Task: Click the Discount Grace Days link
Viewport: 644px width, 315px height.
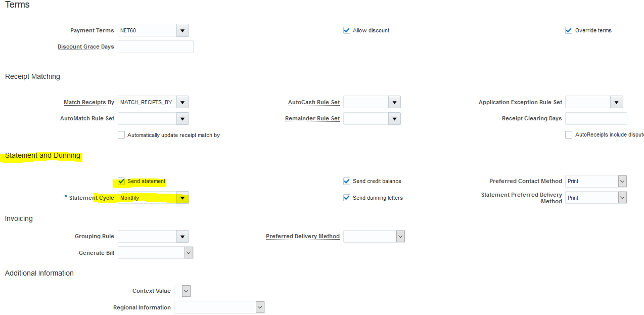Action: coord(85,47)
